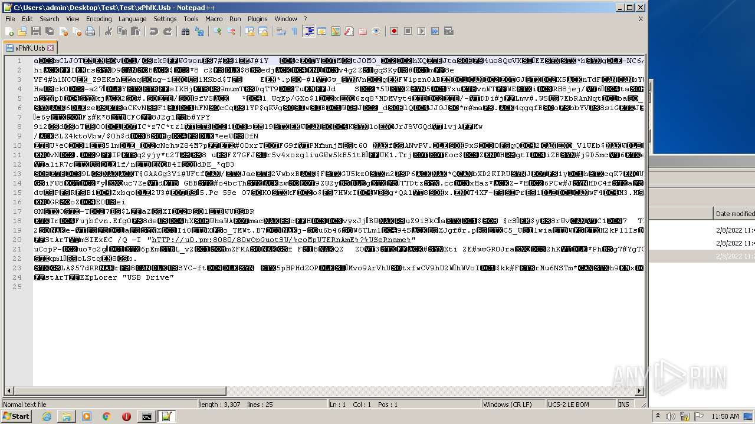Viewport: 755px width, 424px height.
Task: Click the Copy toolbar icon
Action: [122, 31]
